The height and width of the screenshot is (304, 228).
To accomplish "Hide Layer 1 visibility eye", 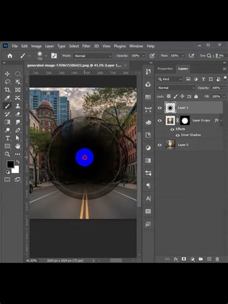I will [160, 108].
